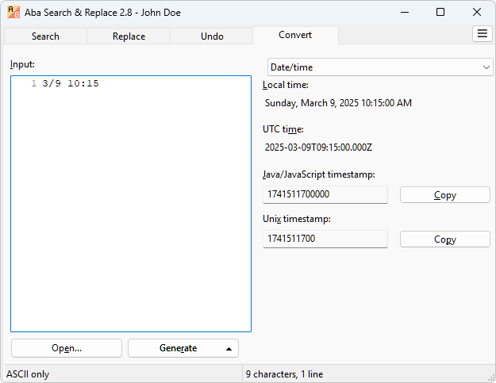Click the Aba Search & Replace app icon

coord(13,13)
